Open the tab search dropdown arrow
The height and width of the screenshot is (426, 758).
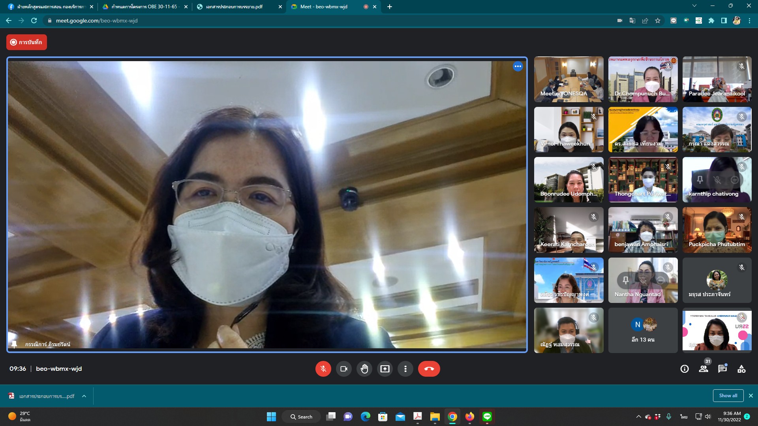point(694,6)
